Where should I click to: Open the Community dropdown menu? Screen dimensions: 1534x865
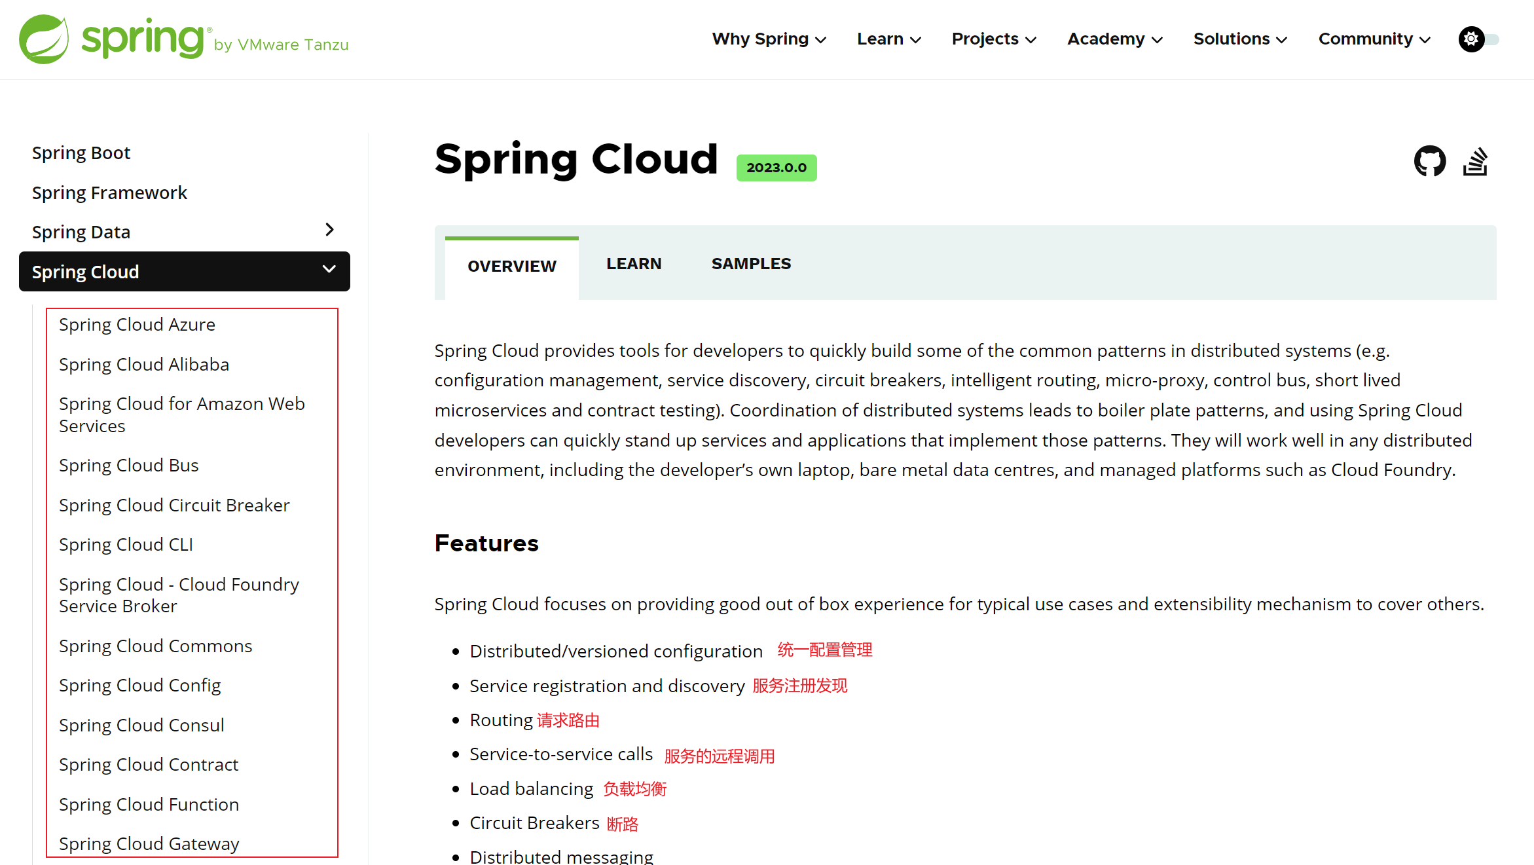tap(1374, 39)
